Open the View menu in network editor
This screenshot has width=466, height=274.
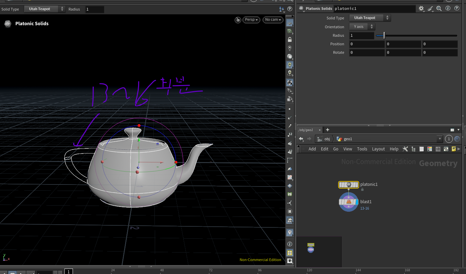point(348,149)
